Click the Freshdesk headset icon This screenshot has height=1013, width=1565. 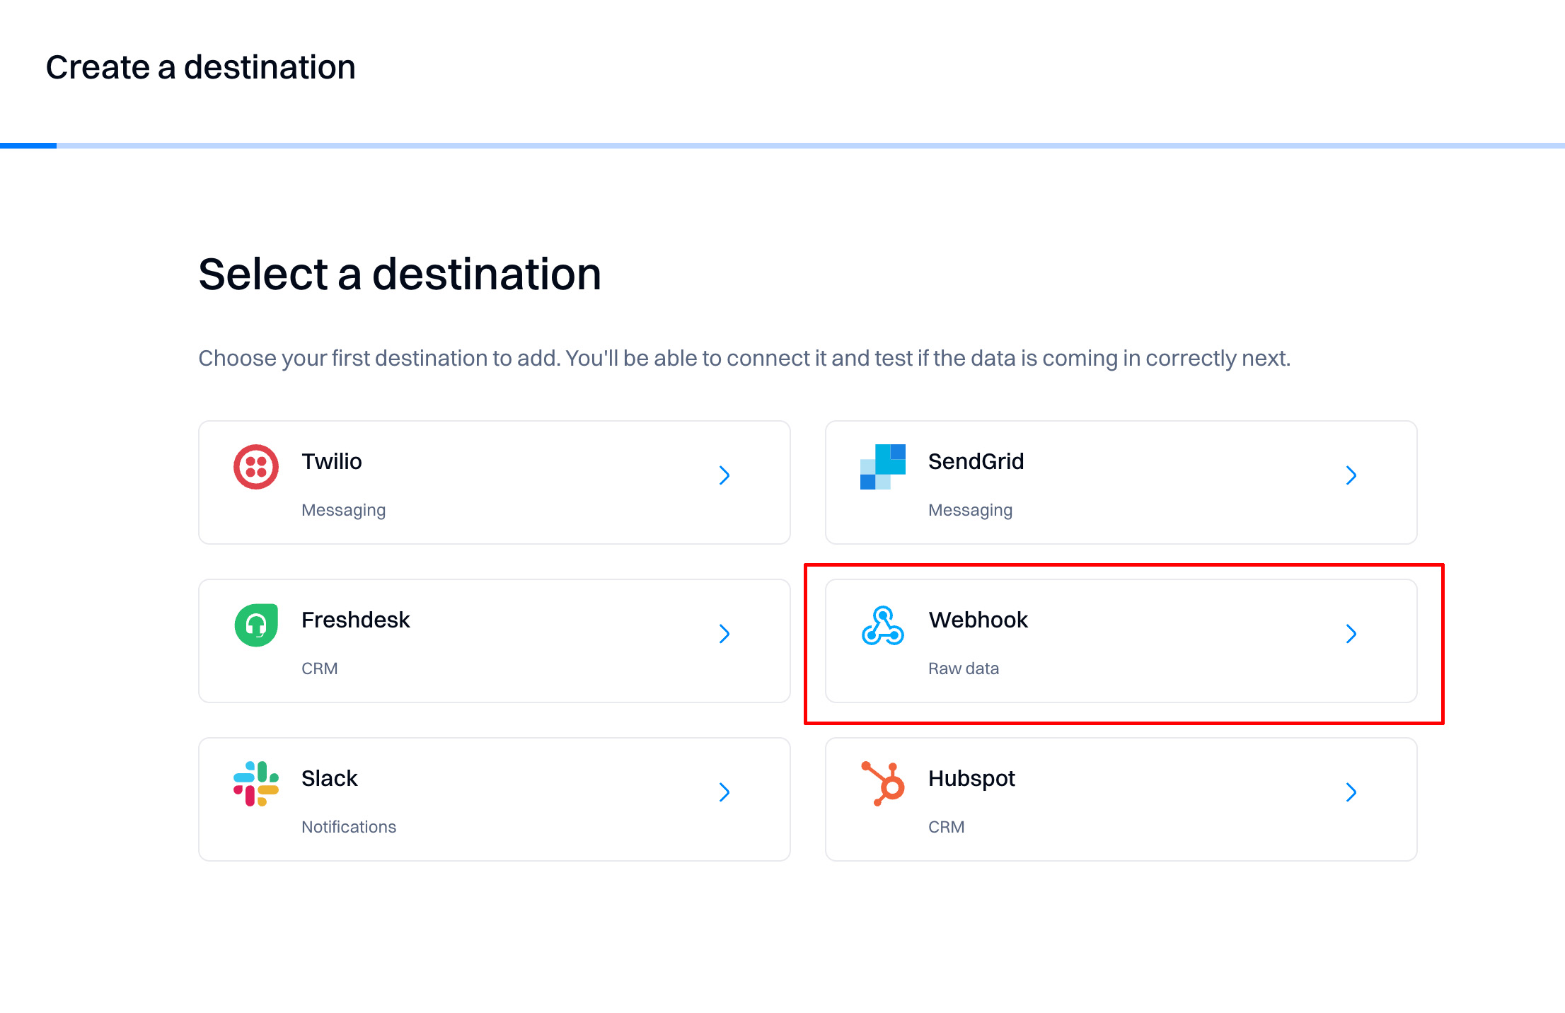coord(255,625)
